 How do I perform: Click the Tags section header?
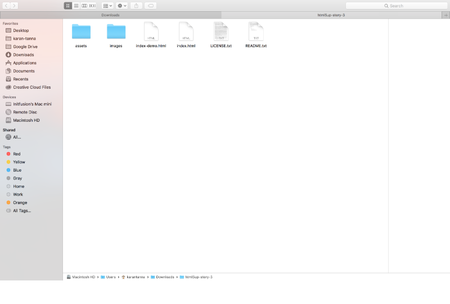(7, 147)
